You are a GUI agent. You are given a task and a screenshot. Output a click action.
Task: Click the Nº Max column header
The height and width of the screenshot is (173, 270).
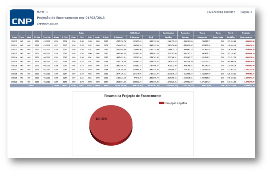pyautogui.click(x=37, y=37)
